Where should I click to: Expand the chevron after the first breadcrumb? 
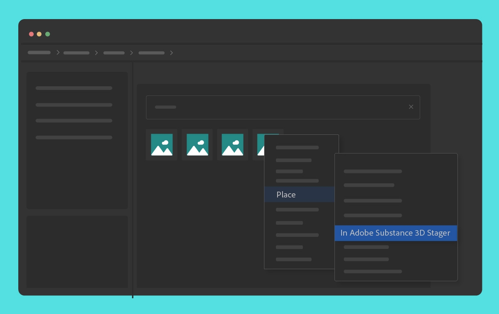pyautogui.click(x=58, y=53)
